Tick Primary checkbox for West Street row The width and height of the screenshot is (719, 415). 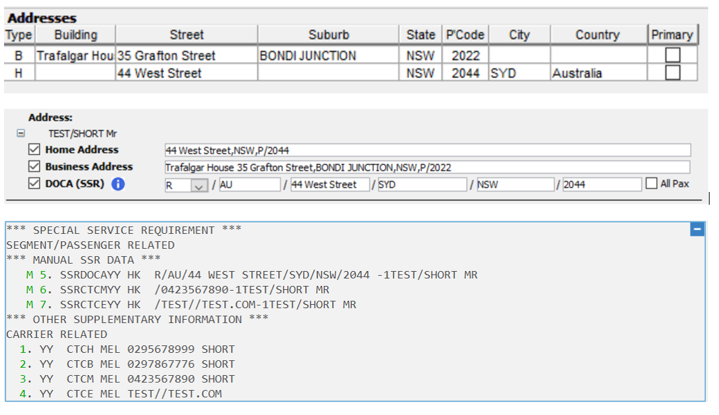pos(672,72)
